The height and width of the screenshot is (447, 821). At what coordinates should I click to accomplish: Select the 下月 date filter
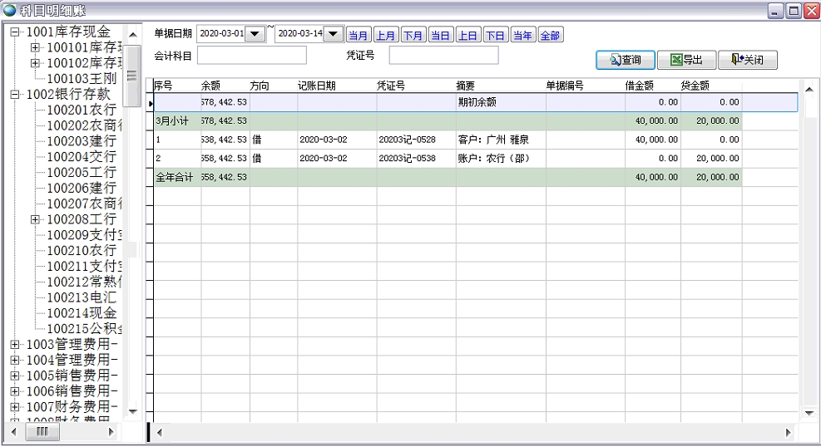tap(413, 35)
